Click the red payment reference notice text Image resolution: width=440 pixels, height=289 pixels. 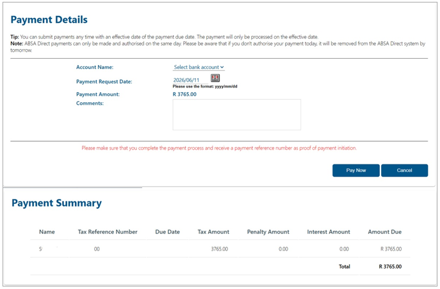pos(219,148)
